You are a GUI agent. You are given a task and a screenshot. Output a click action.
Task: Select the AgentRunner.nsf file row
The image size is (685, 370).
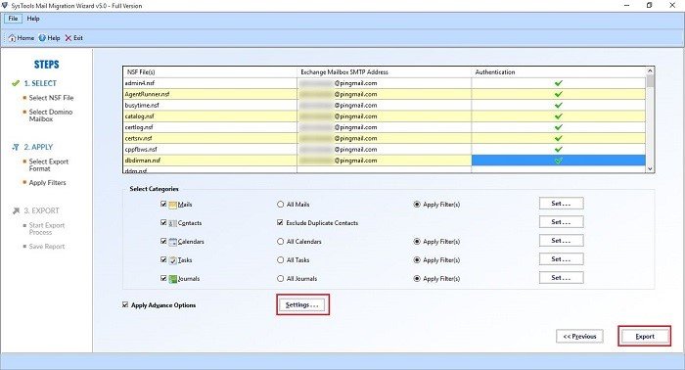(x=385, y=94)
